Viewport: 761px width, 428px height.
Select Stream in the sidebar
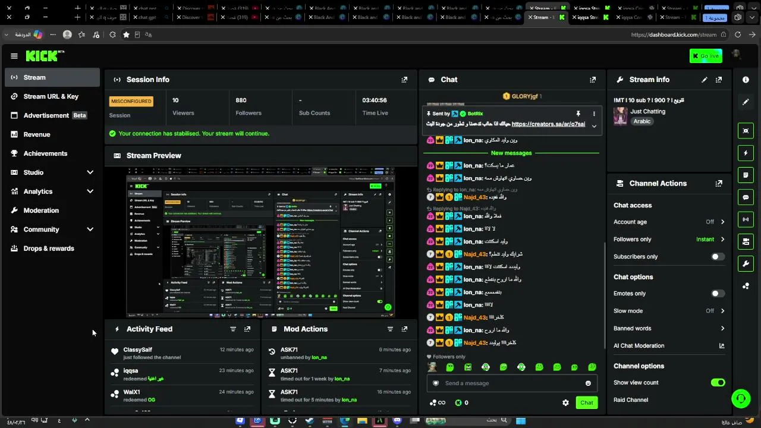coord(52,77)
